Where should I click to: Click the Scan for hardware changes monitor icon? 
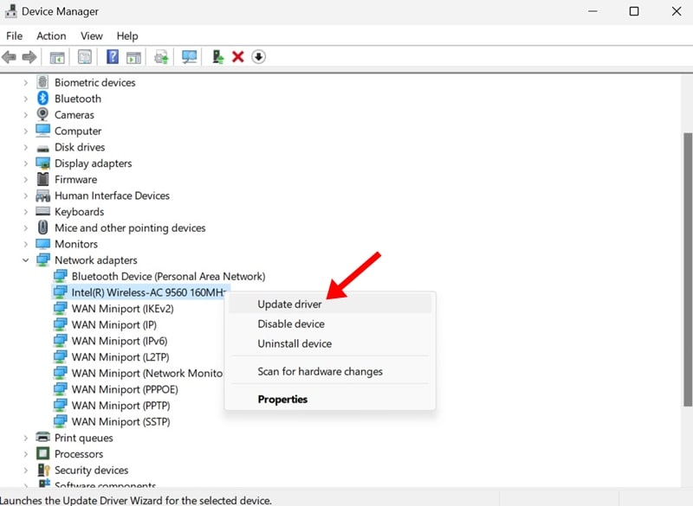point(190,57)
